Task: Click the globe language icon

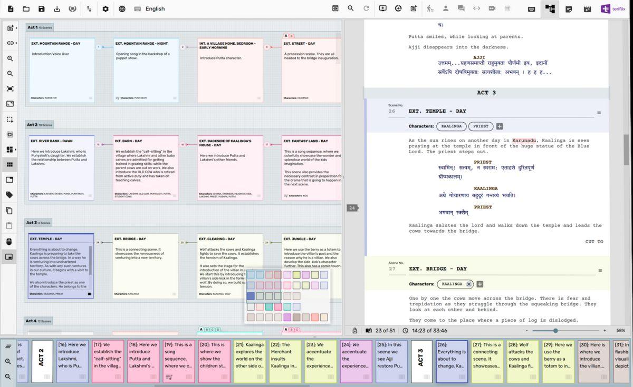Action: click(x=122, y=9)
